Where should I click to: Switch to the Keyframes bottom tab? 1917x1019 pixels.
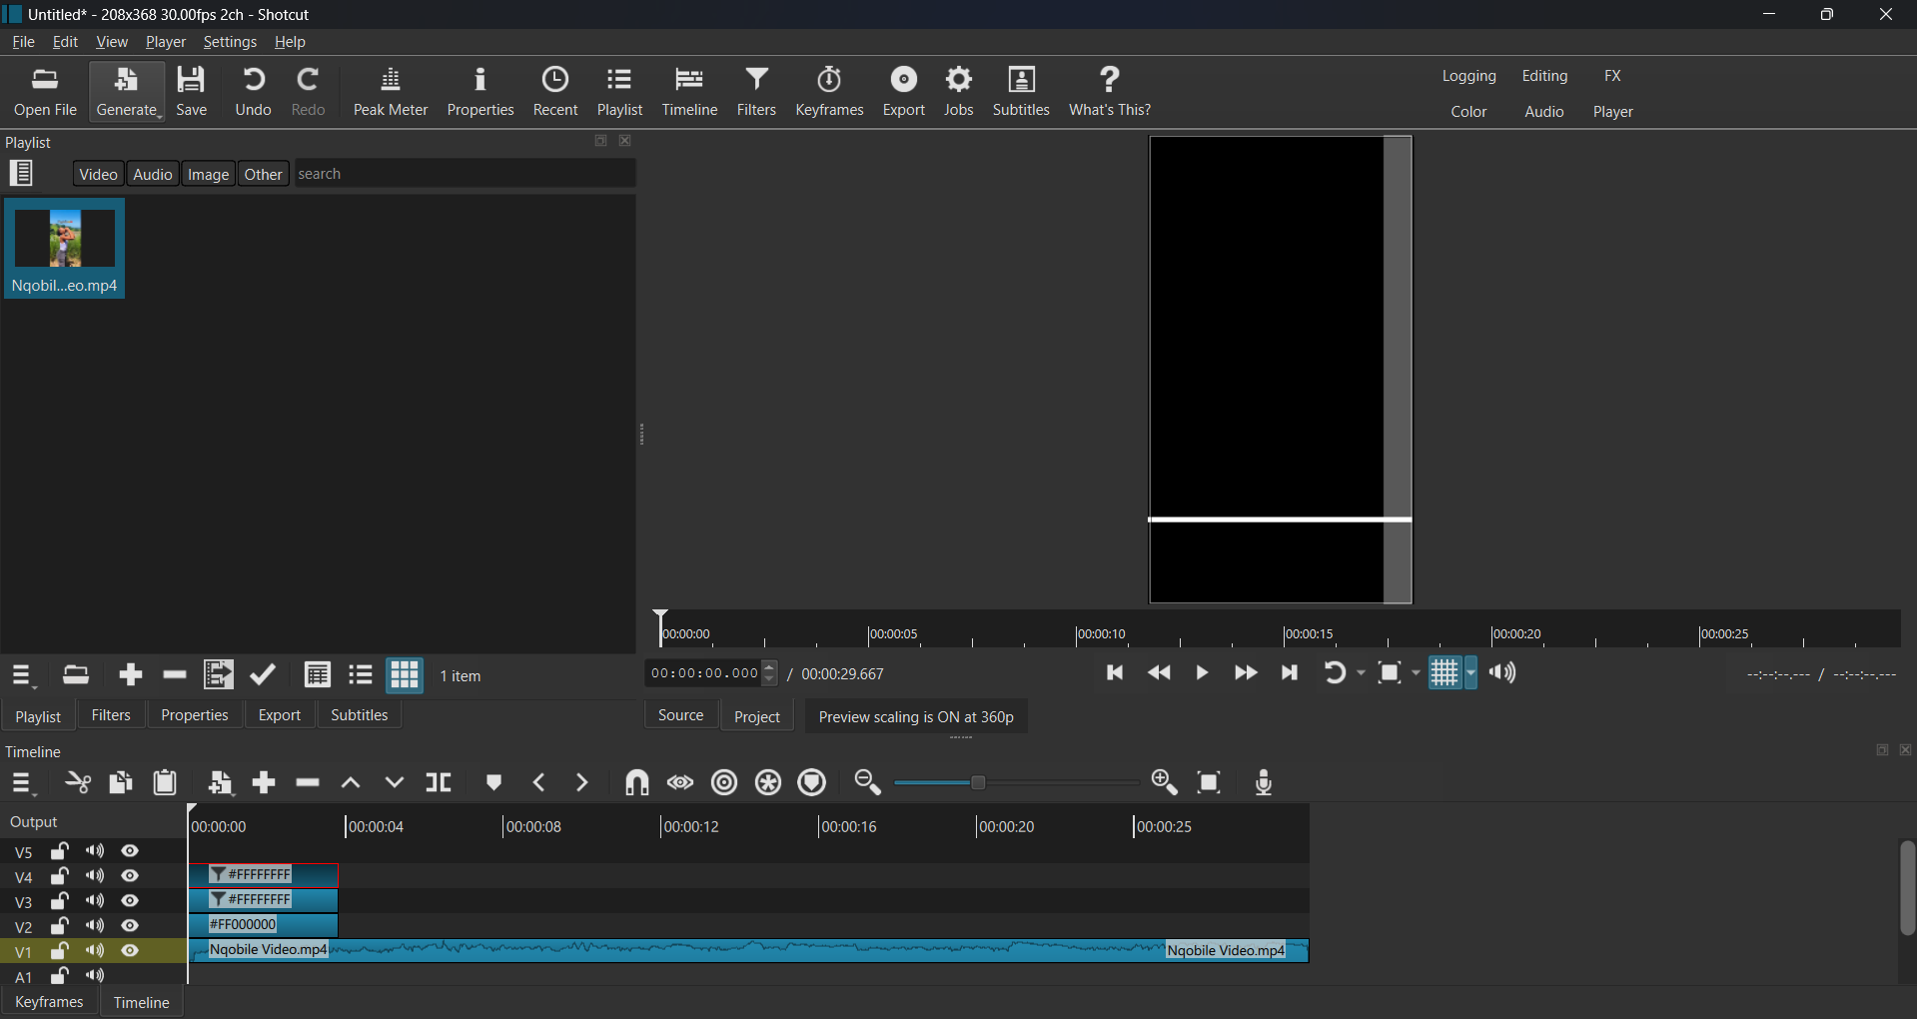point(49,1002)
